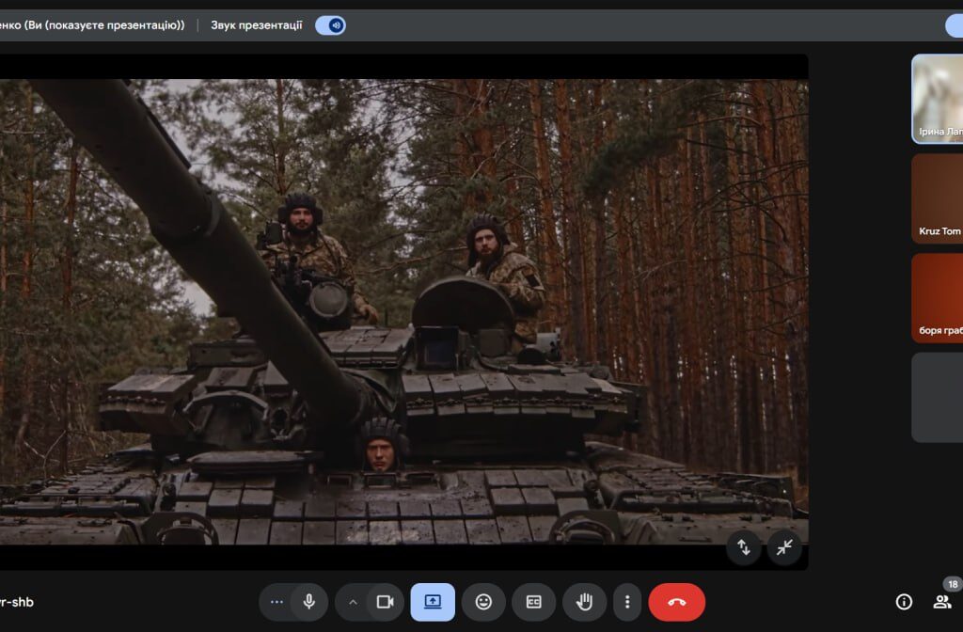
Task: Turn the camera on or off
Action: (384, 602)
